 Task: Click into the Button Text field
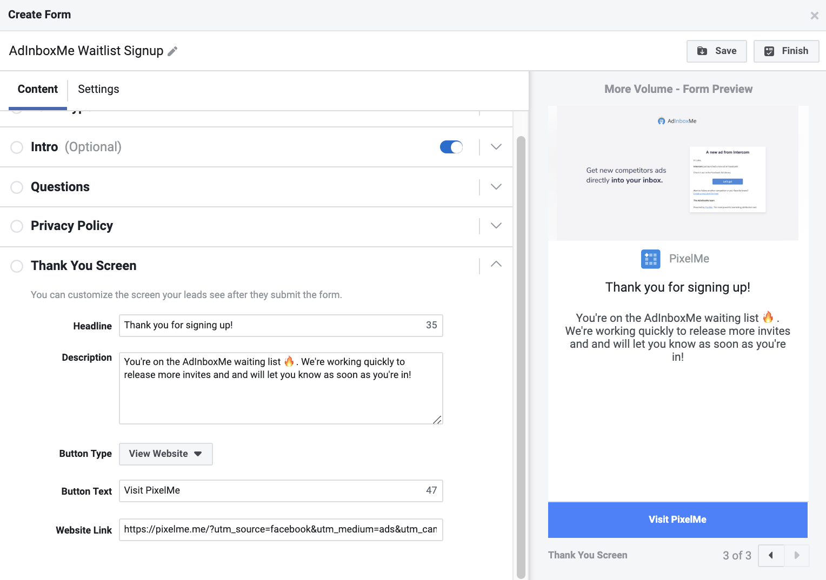pyautogui.click(x=281, y=491)
